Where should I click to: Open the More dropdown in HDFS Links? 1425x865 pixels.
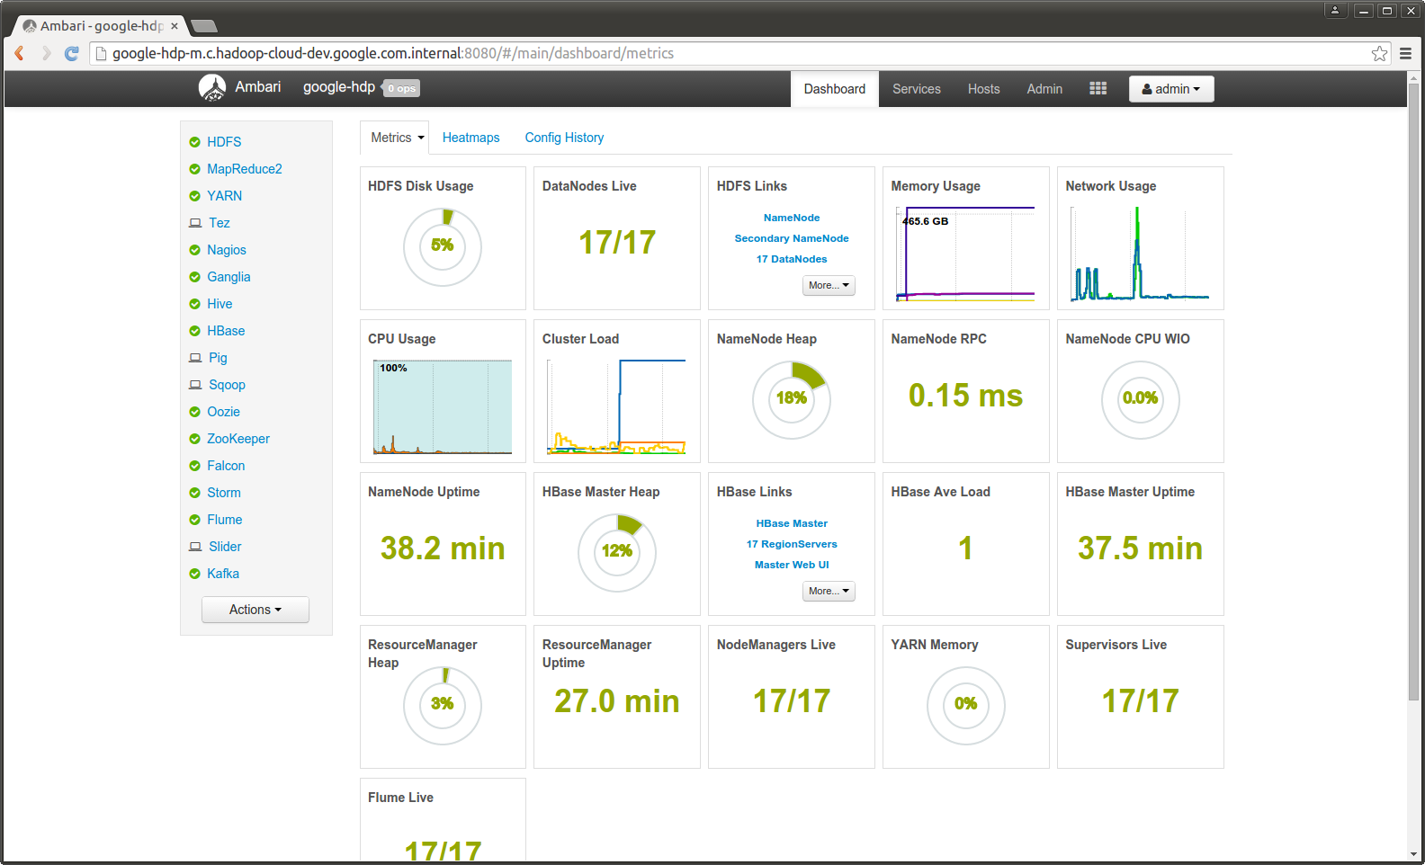829,285
